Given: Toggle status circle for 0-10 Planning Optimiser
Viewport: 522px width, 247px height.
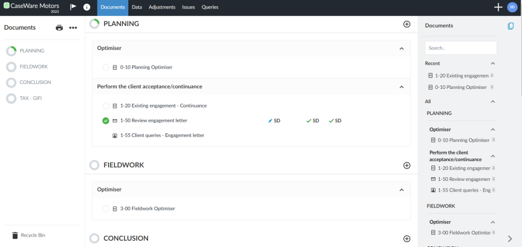Looking at the screenshot, I should pyautogui.click(x=106, y=67).
